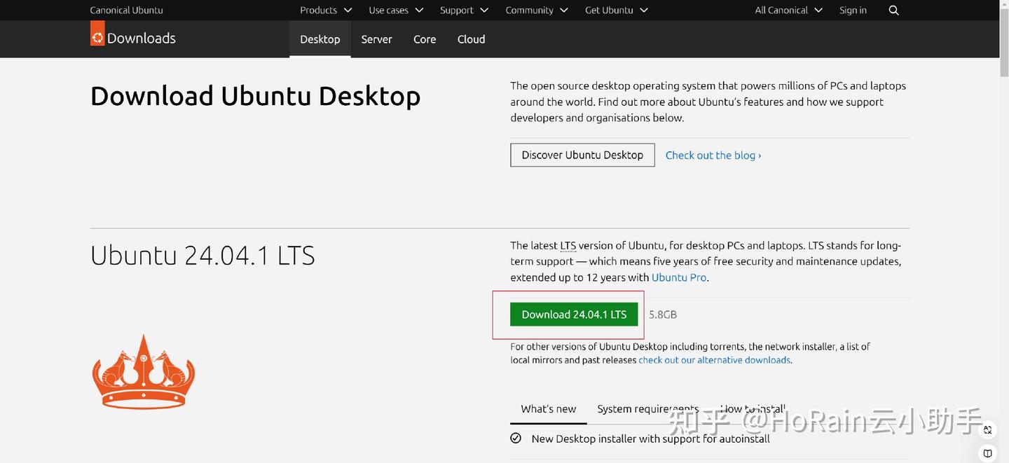The image size is (1009, 463).
Task: Expand the All Canonical dropdown
Action: [781, 10]
